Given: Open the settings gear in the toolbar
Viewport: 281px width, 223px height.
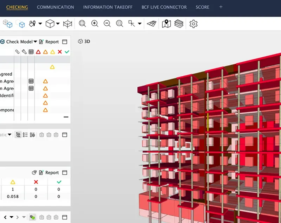Looking at the screenshot, I should (194, 24).
